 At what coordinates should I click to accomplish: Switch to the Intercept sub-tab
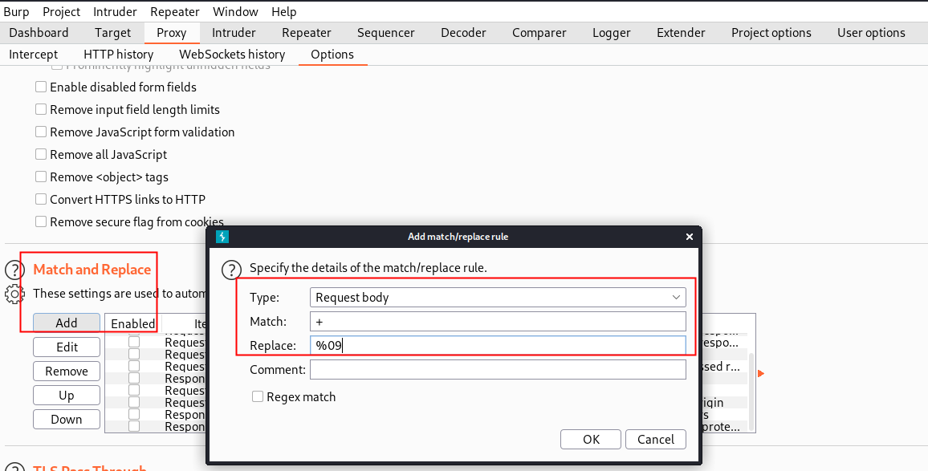33,55
